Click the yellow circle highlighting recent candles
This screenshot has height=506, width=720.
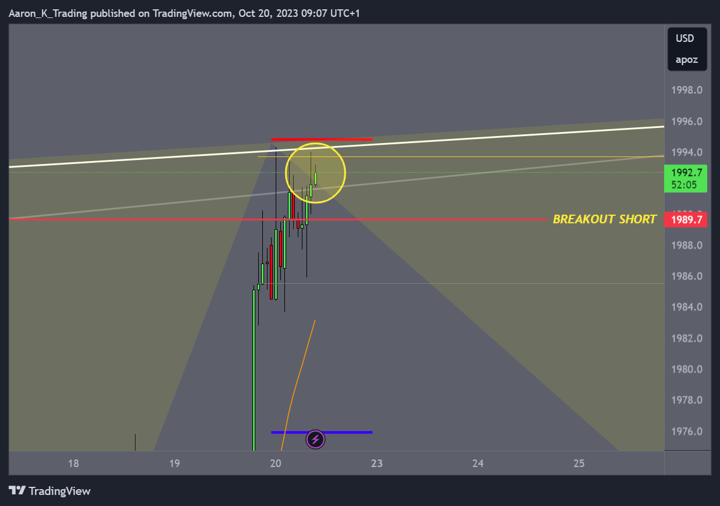click(315, 173)
